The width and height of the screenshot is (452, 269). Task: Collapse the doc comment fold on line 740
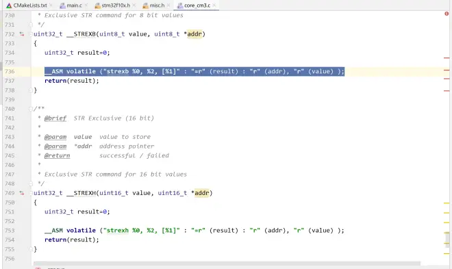coord(31,109)
